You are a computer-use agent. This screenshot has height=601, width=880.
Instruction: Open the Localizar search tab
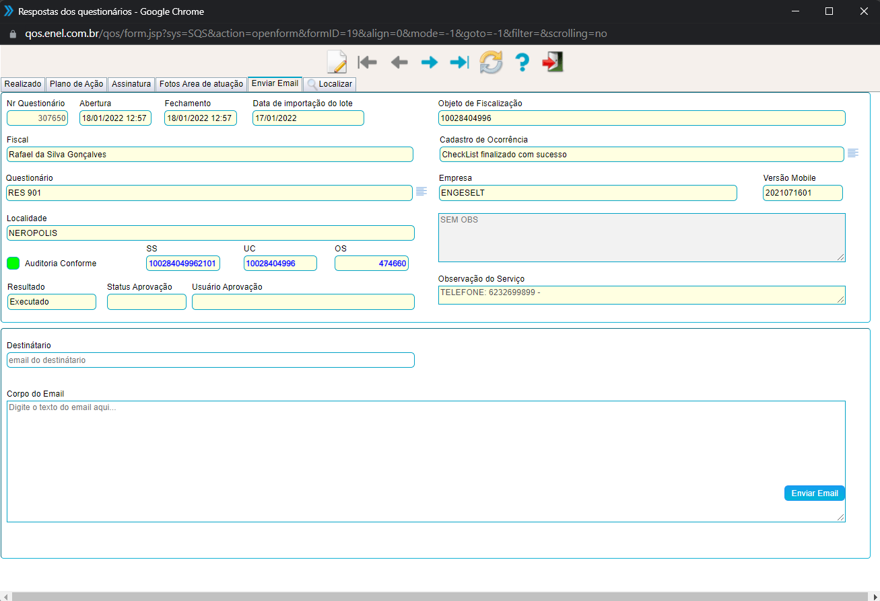tap(329, 84)
